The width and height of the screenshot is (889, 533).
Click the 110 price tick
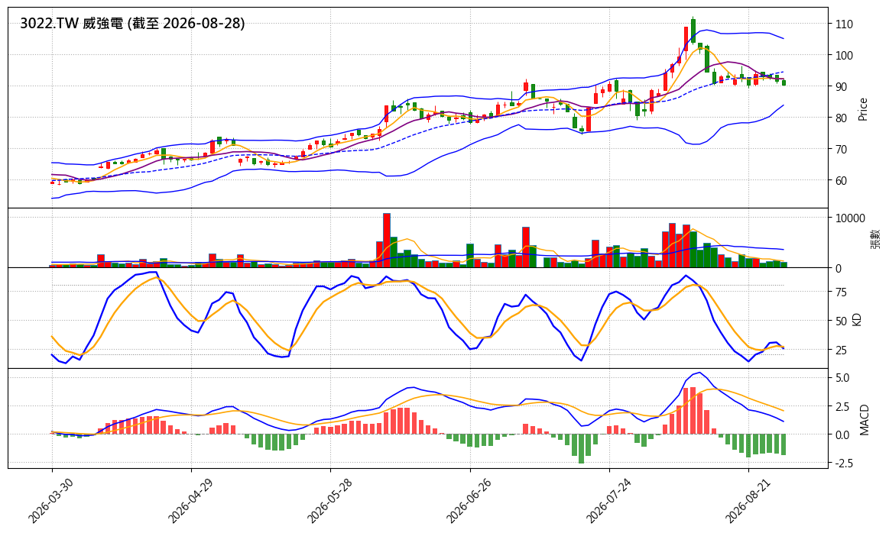[844, 24]
